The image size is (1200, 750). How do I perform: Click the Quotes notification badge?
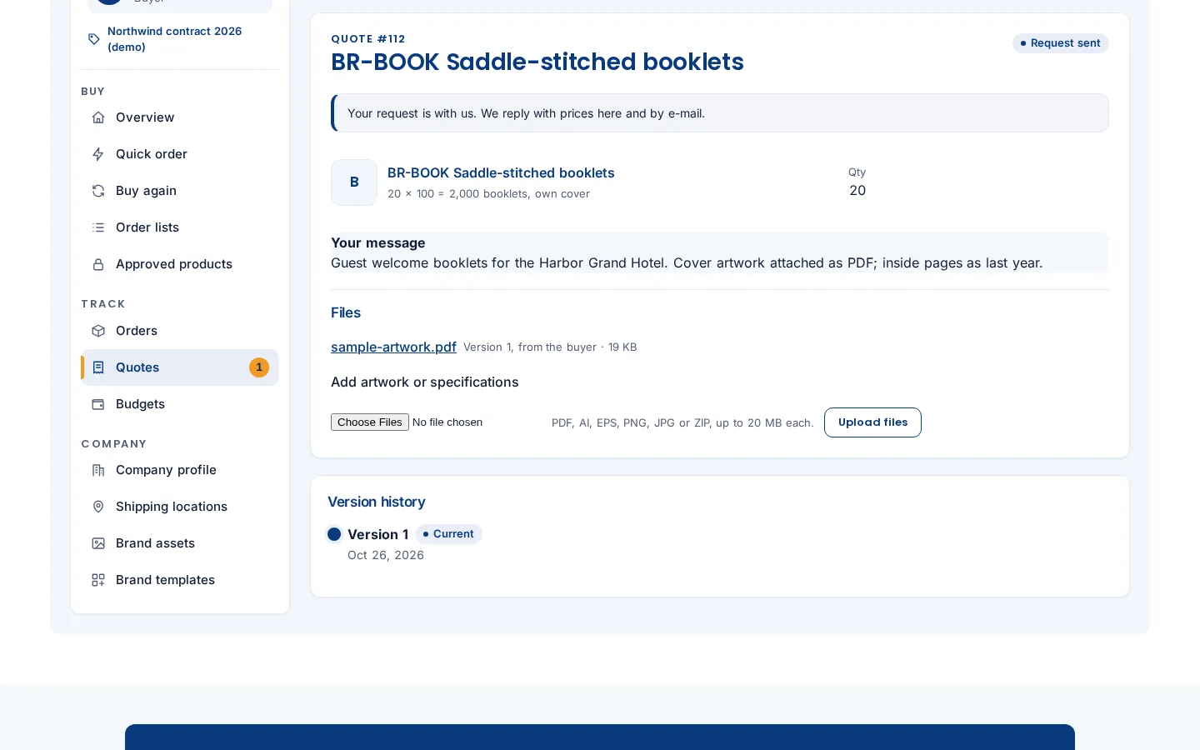259,367
